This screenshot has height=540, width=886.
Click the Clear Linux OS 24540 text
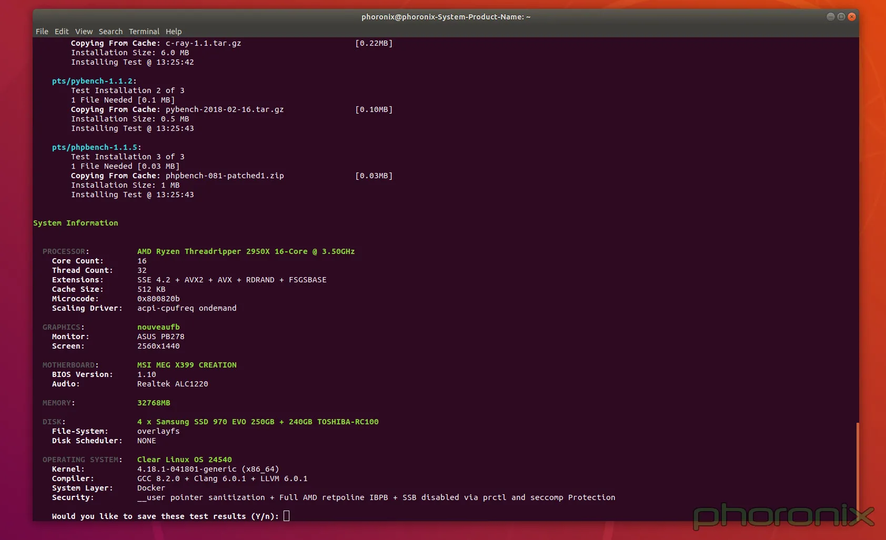pyautogui.click(x=185, y=460)
